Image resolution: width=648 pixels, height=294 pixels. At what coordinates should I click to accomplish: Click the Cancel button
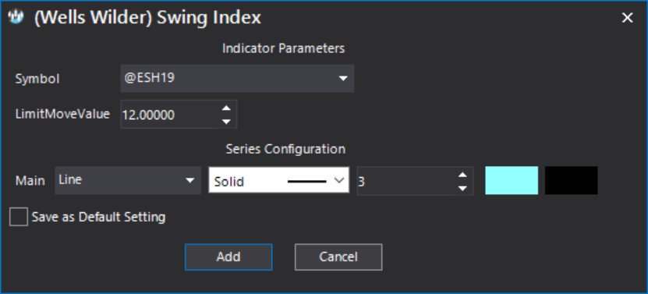click(338, 257)
